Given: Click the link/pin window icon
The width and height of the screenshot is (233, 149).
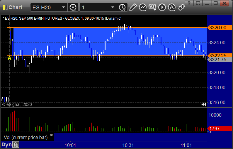Looking at the screenshot, I should point(181,7).
